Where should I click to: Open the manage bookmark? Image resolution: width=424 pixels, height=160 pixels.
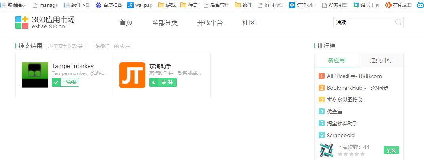45,5
